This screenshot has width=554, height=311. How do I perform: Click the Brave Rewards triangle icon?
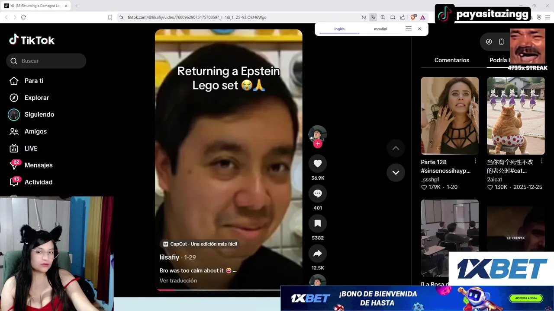[423, 17]
